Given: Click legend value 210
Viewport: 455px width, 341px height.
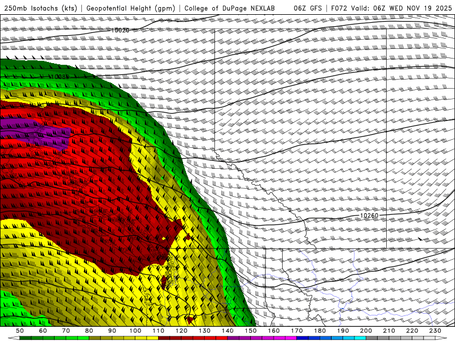Looking at the screenshot, I should [x=389, y=331].
